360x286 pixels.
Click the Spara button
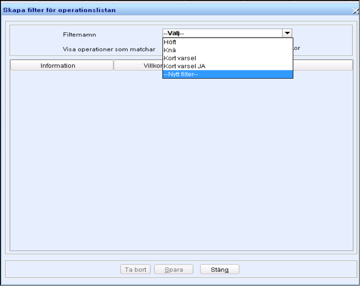pos(173,269)
